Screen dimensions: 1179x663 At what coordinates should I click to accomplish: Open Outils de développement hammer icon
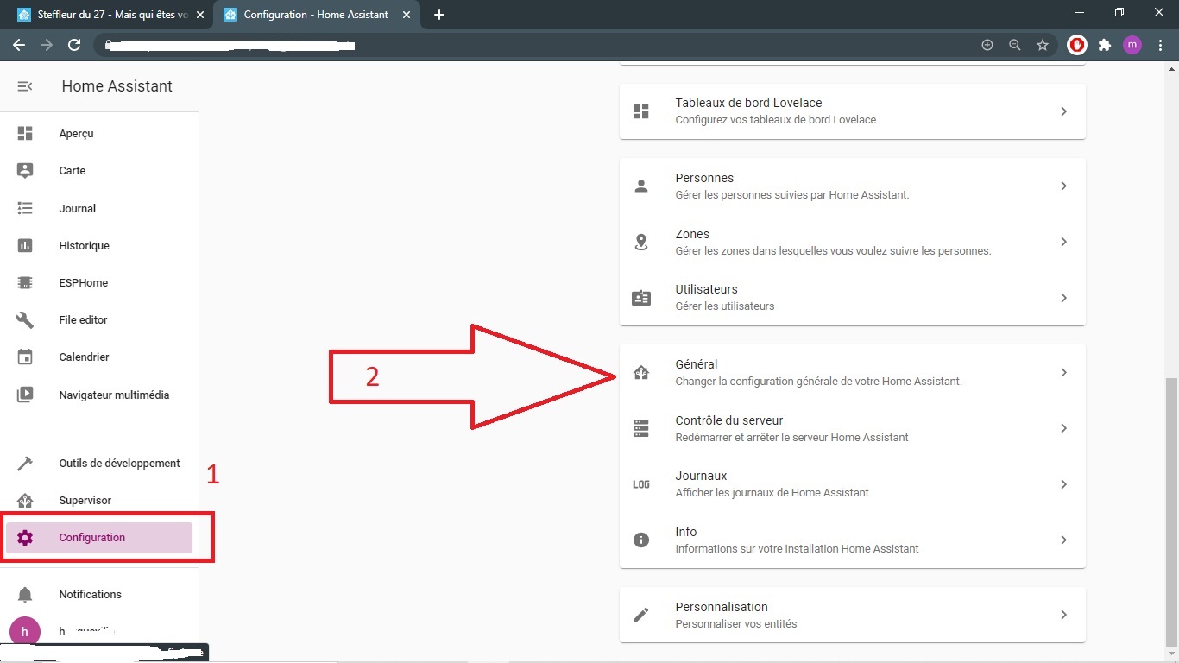coord(25,464)
